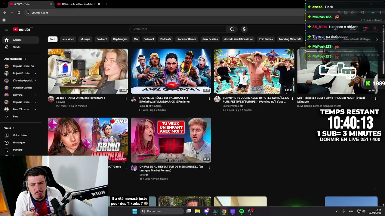Image resolution: width=385 pixels, height=216 pixels.
Task: Select the Jeux vidéo filter chip
Action: pyautogui.click(x=68, y=39)
